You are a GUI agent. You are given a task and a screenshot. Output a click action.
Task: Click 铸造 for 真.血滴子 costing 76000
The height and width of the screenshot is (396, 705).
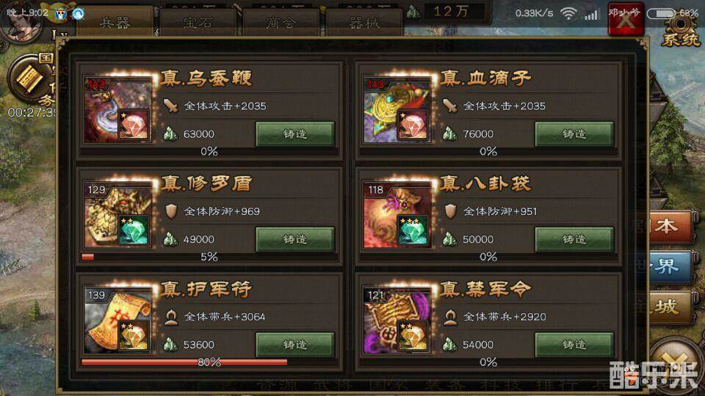574,133
